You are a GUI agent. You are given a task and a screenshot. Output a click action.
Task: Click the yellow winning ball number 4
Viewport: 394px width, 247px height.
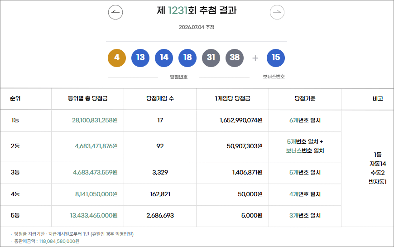click(x=117, y=58)
